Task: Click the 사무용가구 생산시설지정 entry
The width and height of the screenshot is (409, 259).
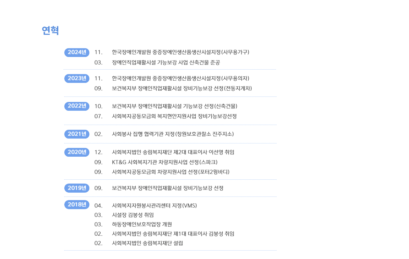Action: click(180, 52)
